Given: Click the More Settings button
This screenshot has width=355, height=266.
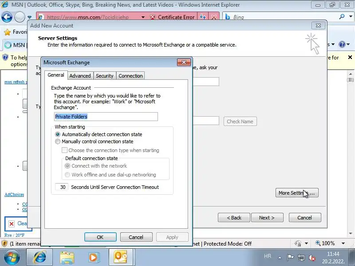Looking at the screenshot, I should (297, 193).
